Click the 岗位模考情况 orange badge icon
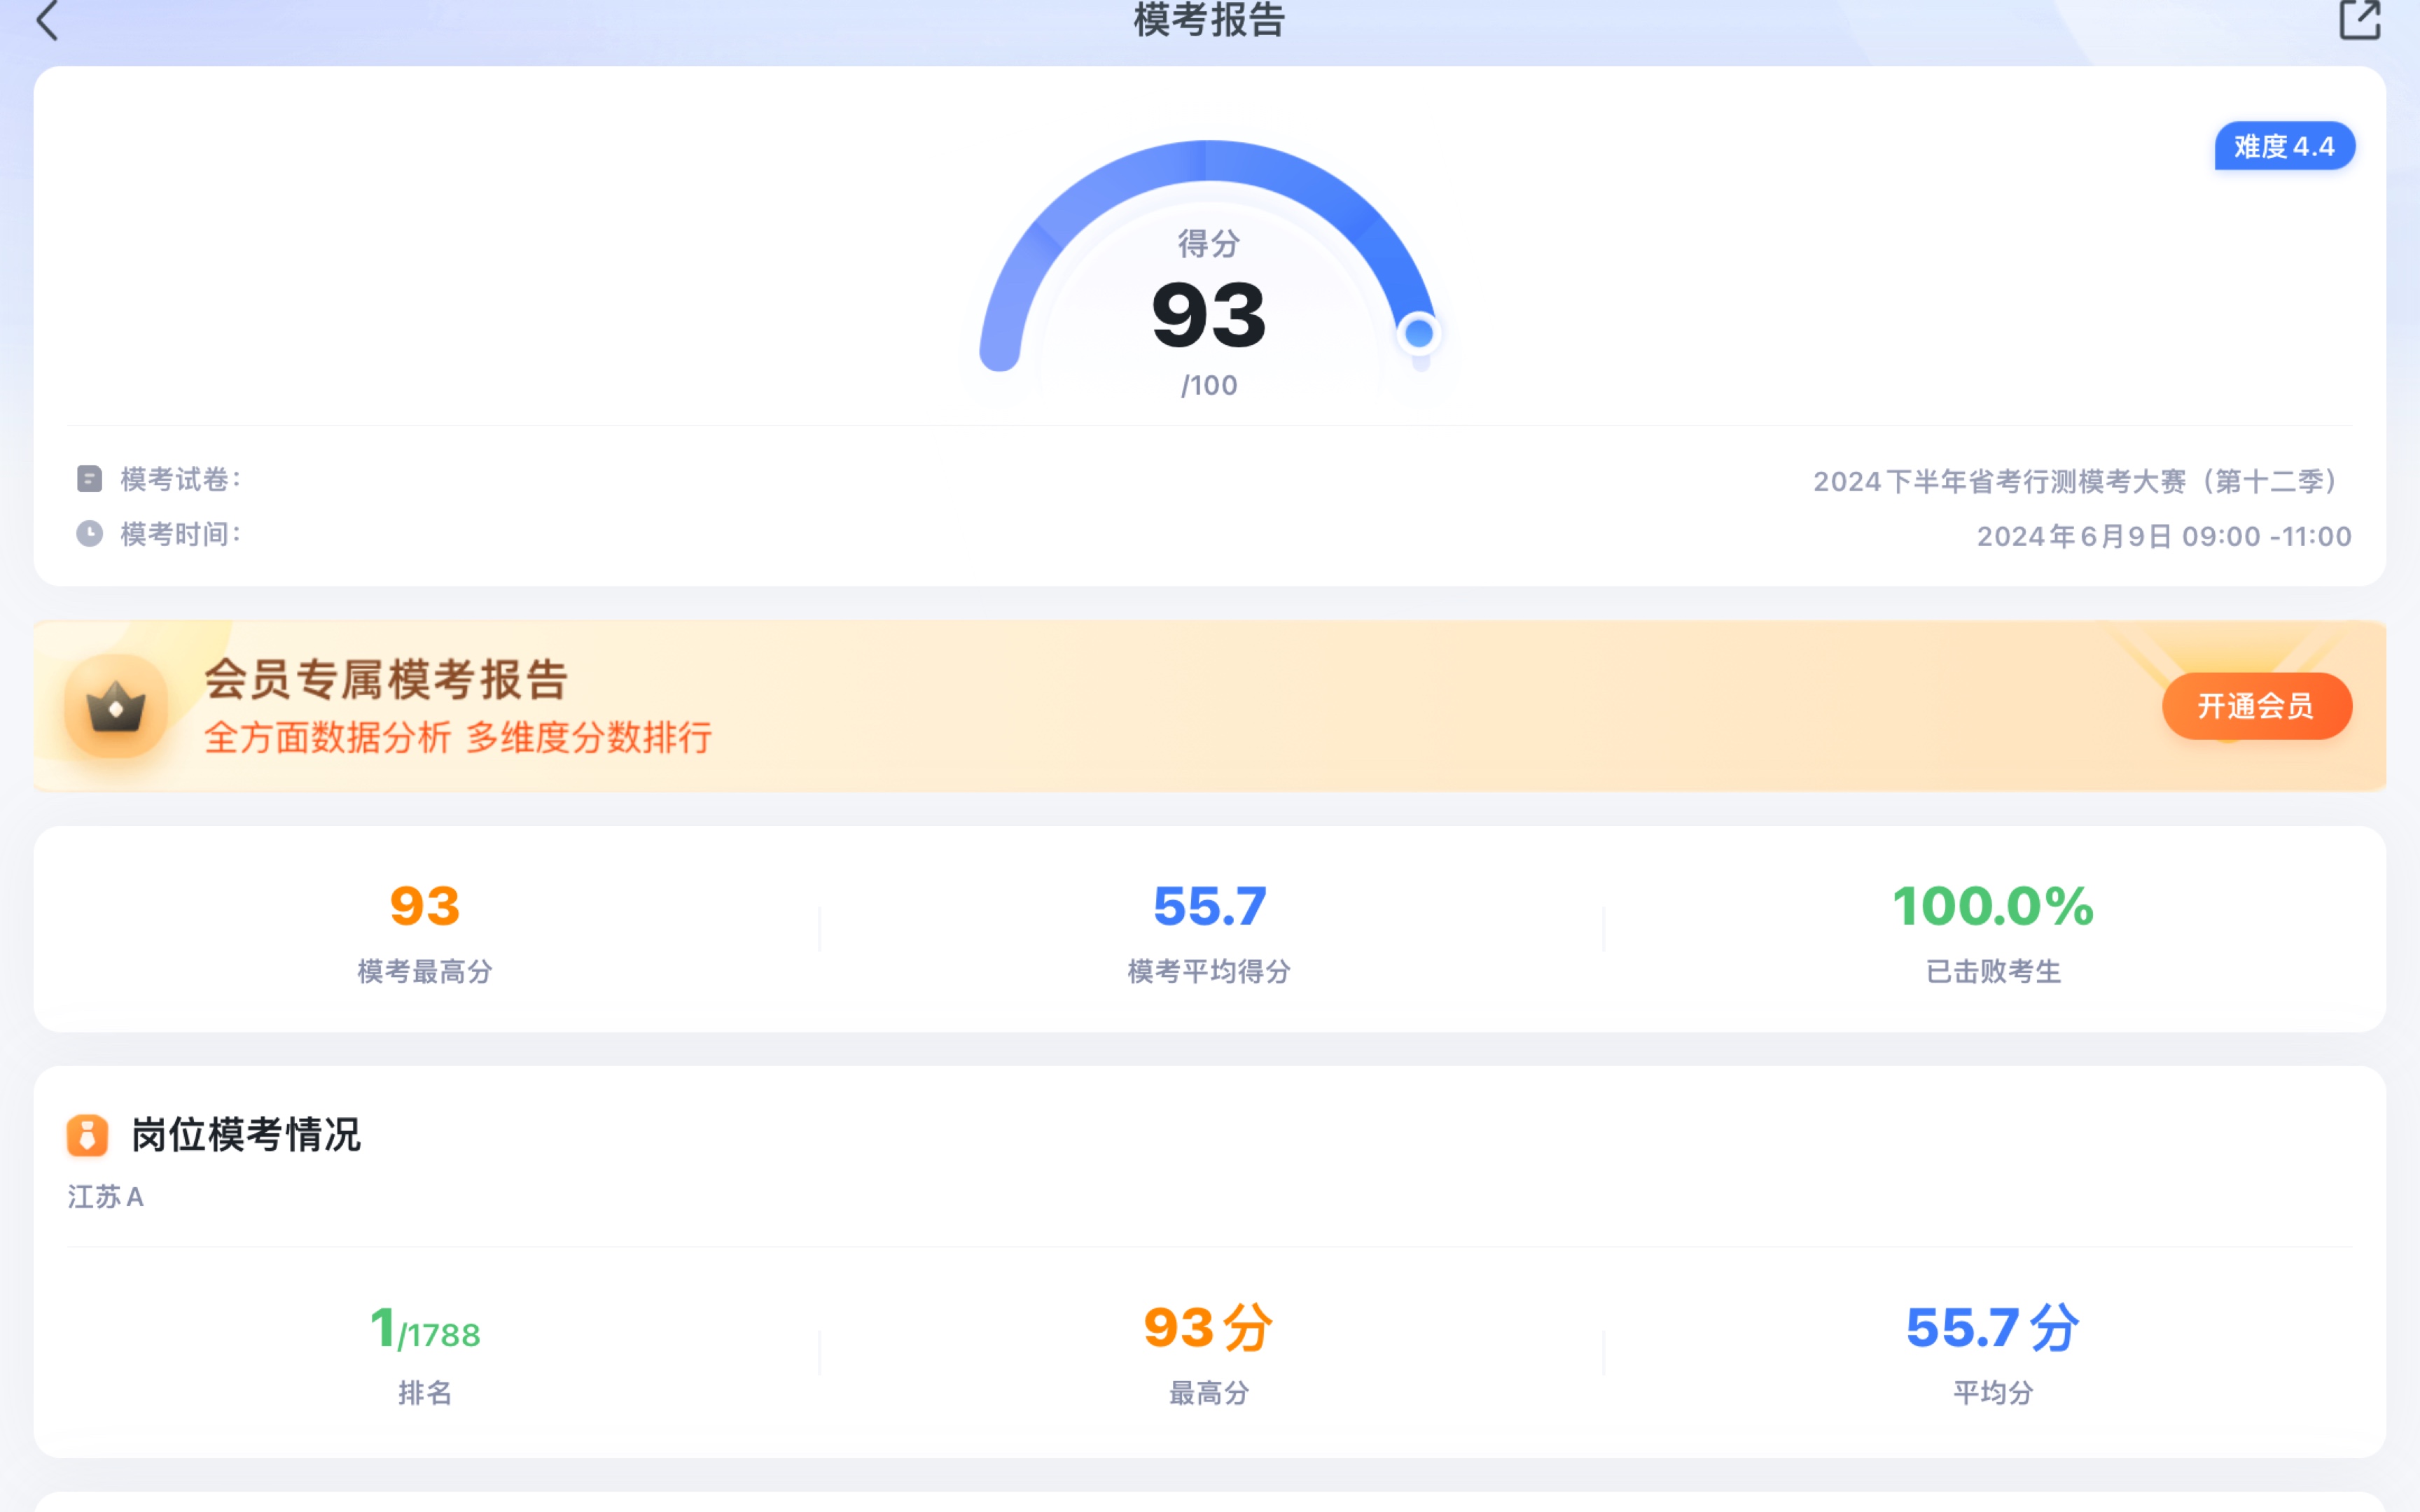 coord(87,1135)
